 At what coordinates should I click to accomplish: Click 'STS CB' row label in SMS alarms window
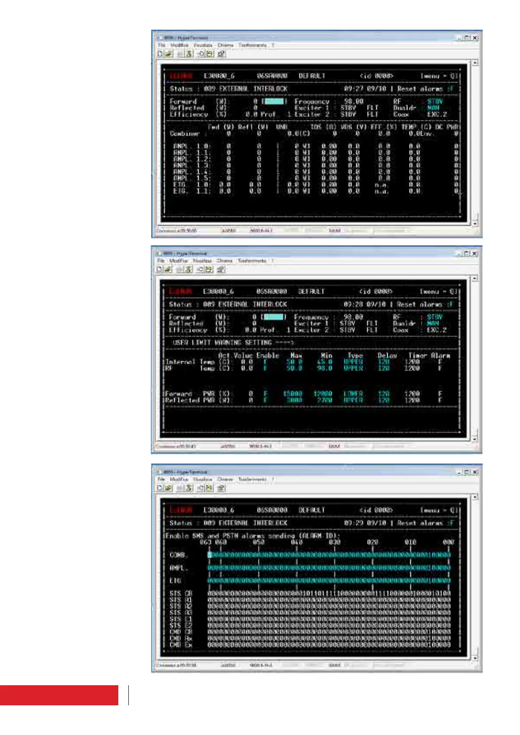[x=181, y=594]
